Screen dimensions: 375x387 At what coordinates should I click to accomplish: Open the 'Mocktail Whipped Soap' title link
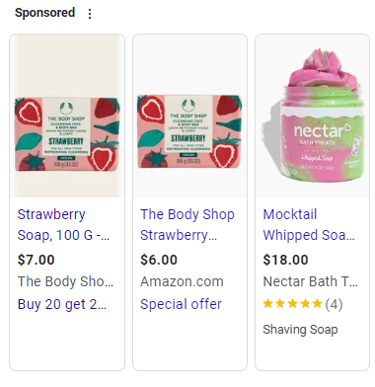[309, 225]
